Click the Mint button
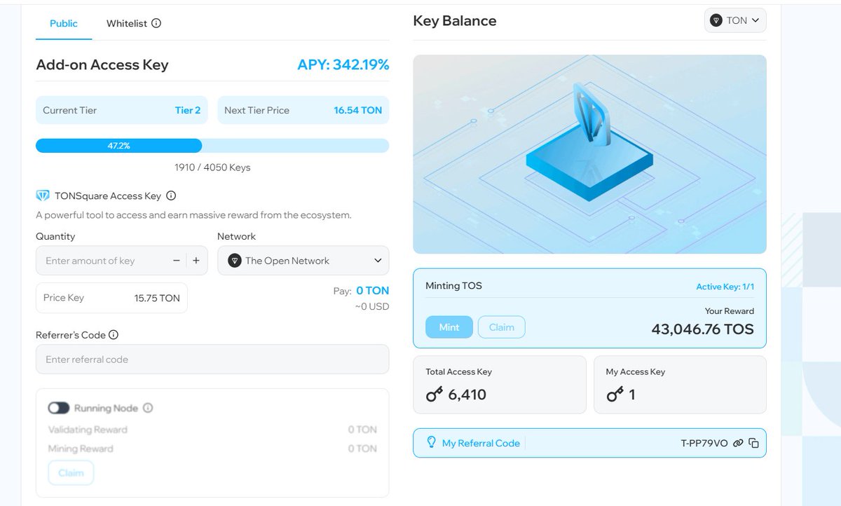The height and width of the screenshot is (506, 841). click(x=449, y=327)
